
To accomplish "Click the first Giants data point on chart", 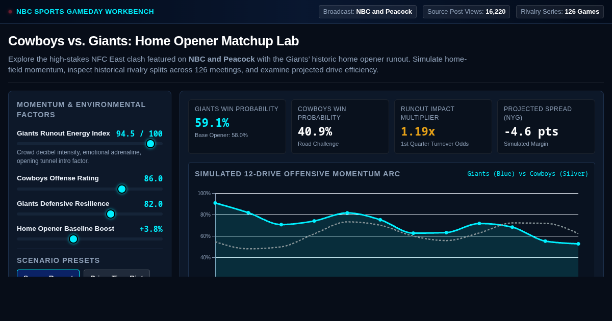I will pos(215,203).
